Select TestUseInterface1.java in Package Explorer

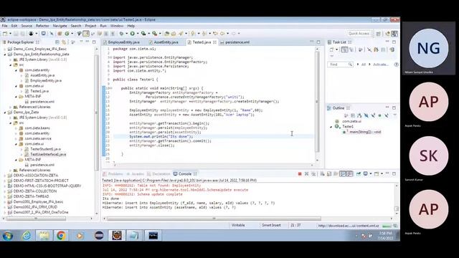(48, 155)
